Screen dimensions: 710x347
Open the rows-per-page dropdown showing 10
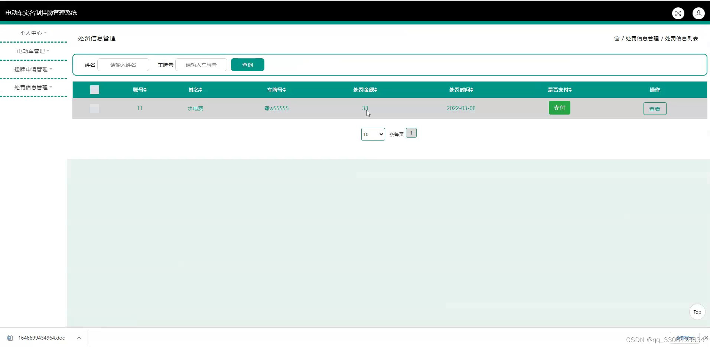click(x=373, y=134)
